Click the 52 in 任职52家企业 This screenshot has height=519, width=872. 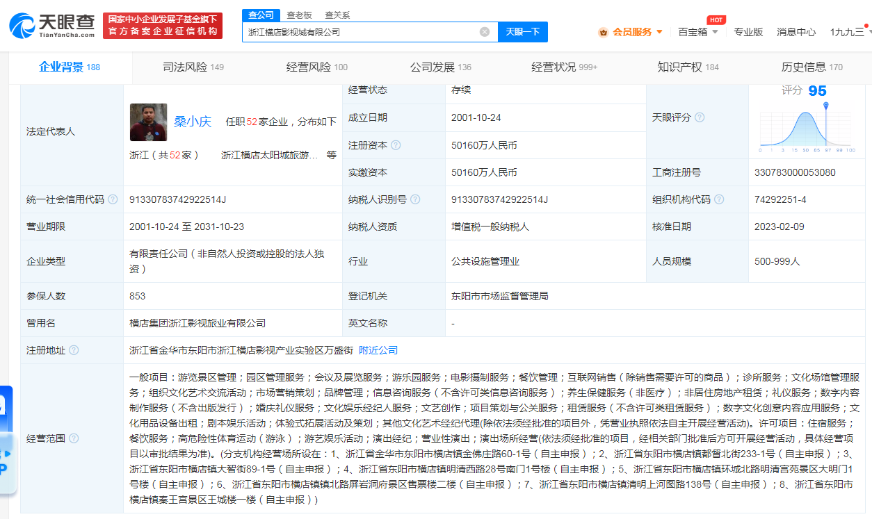click(x=252, y=122)
